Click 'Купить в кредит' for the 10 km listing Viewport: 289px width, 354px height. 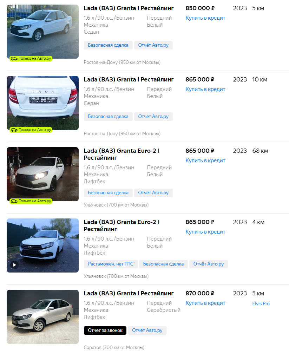pos(205,89)
